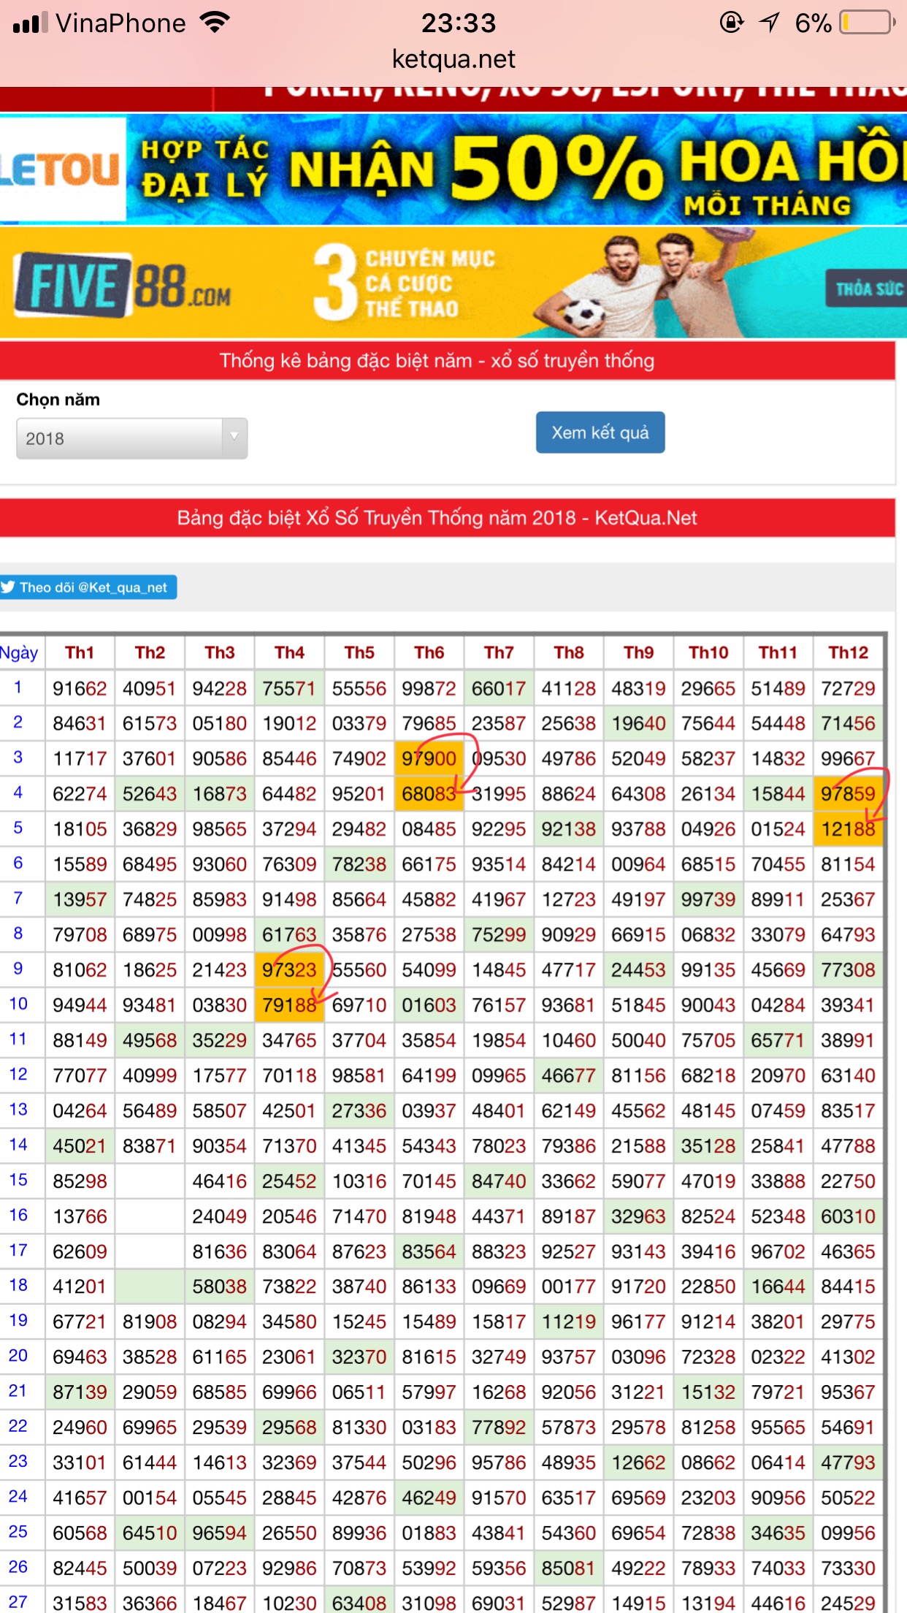Tap the battery icon in status bar
Viewport: 907px width, 1613px height.
click(868, 23)
